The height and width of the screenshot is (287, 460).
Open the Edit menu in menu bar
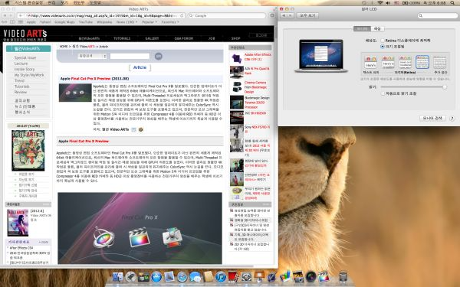pyautogui.click(x=51, y=2)
